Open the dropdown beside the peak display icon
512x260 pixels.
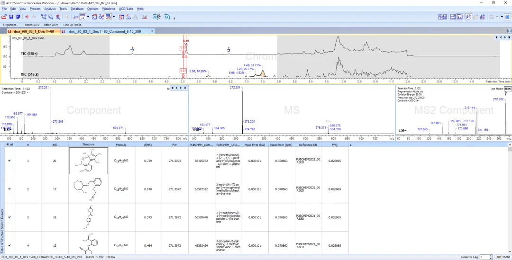tap(88, 17)
